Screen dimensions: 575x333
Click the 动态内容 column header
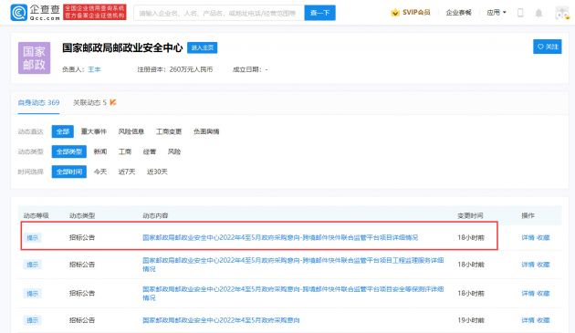tap(155, 215)
